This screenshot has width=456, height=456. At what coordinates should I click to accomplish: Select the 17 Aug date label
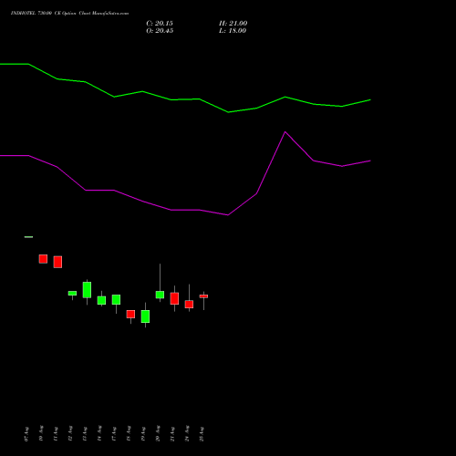click(114, 434)
